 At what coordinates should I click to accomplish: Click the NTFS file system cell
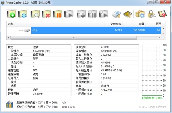[119, 30]
